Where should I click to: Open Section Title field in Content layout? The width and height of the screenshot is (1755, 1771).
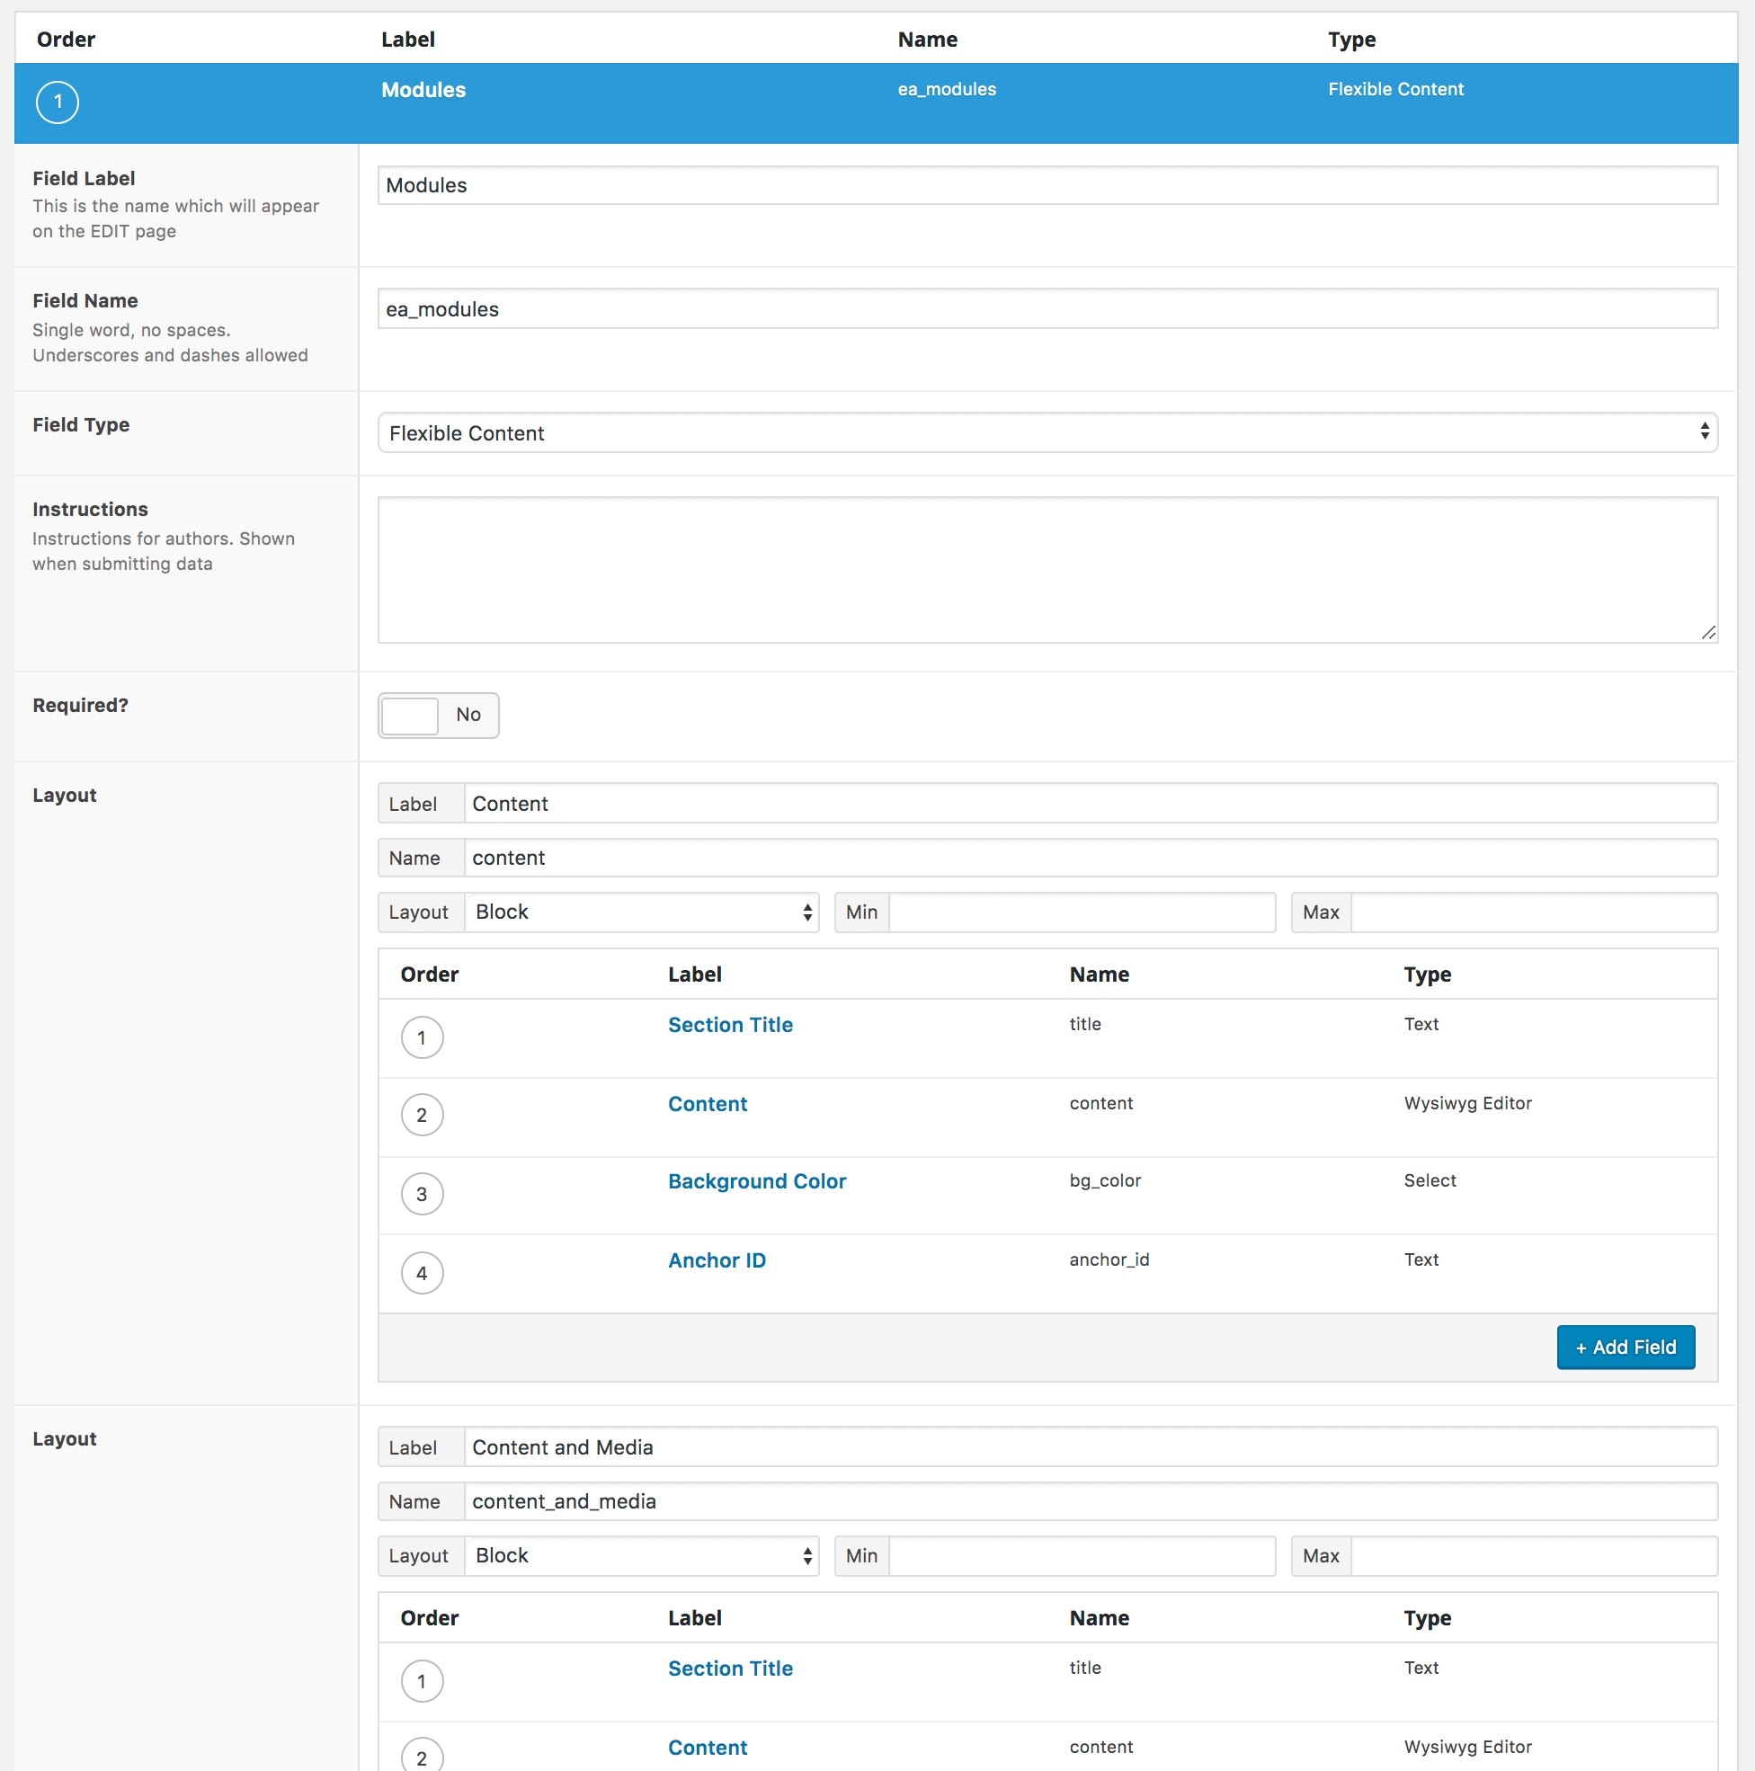pos(730,1025)
